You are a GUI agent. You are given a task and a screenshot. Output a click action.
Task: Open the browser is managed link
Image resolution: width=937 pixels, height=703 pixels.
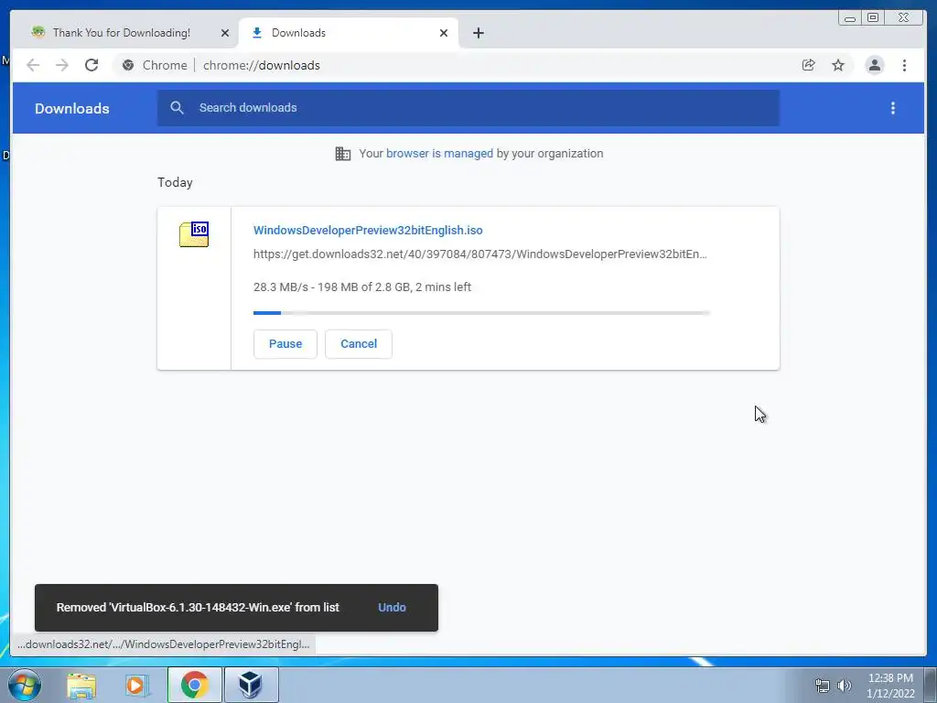tap(439, 154)
